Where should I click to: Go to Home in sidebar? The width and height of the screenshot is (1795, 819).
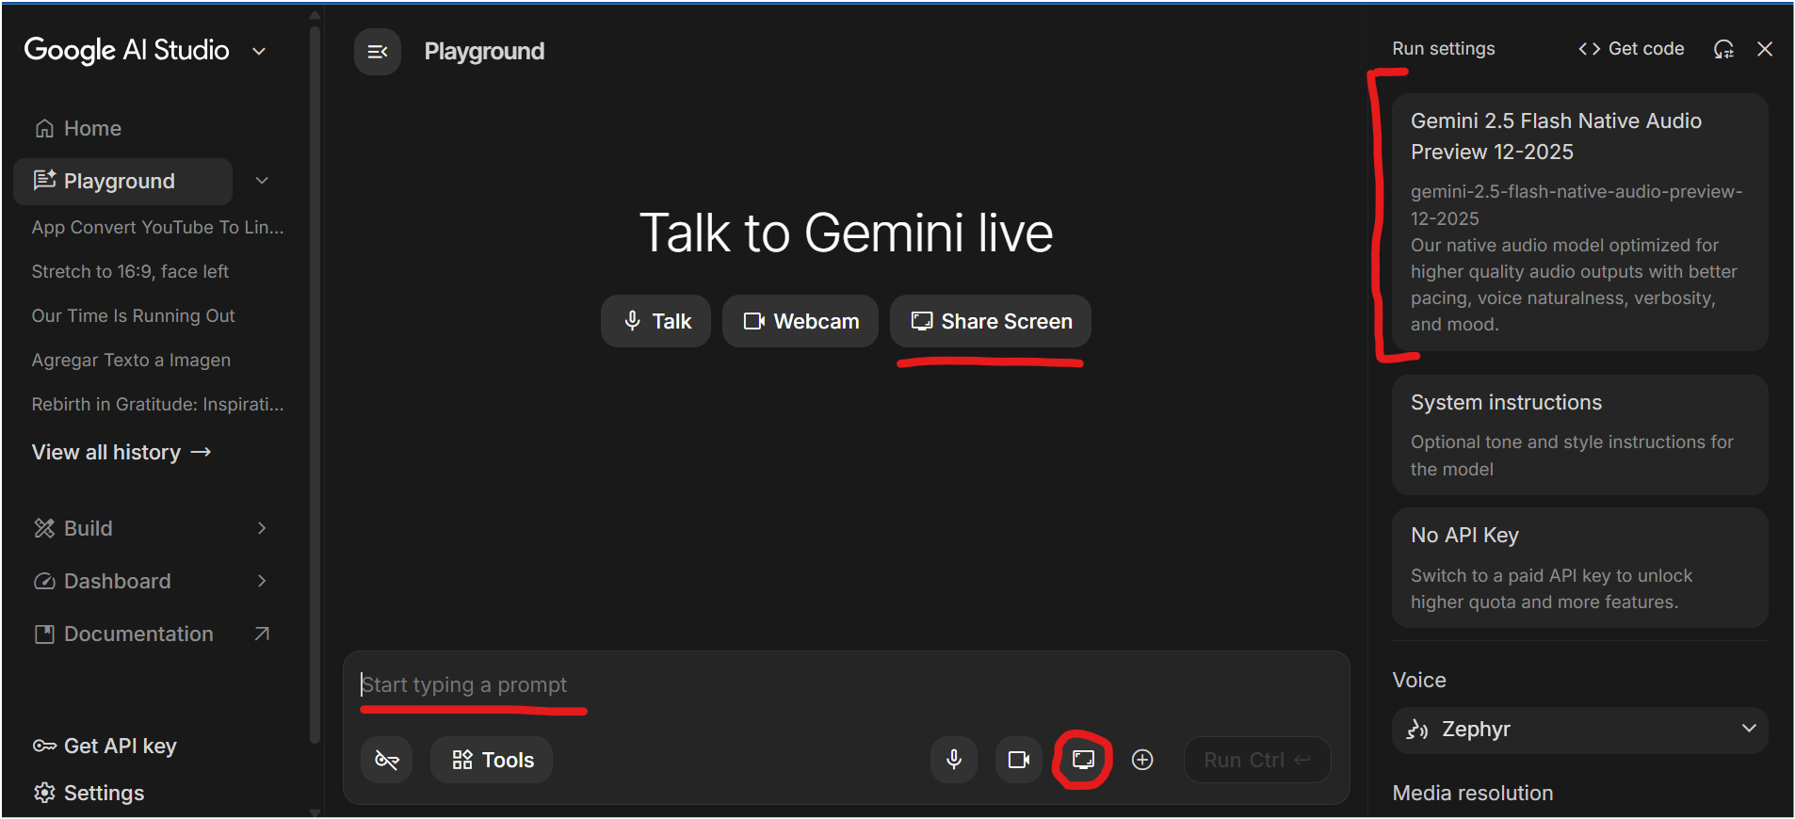(x=92, y=128)
